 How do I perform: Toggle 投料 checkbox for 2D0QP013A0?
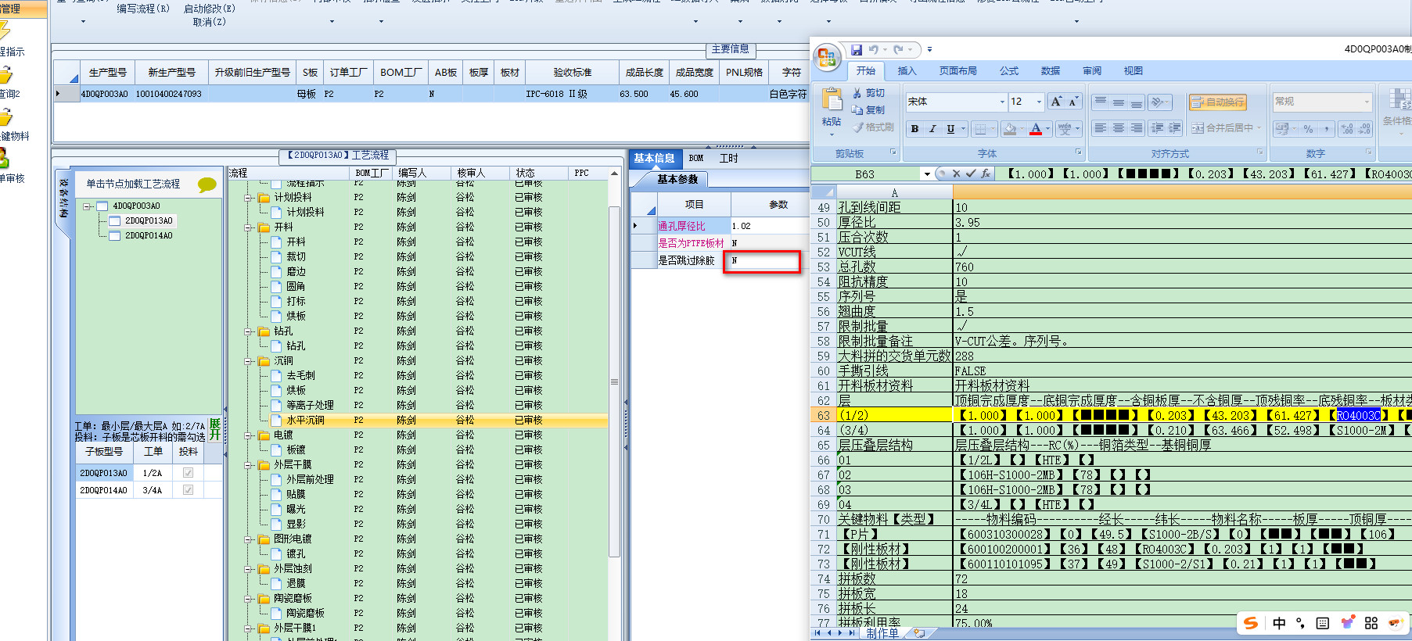tap(188, 473)
